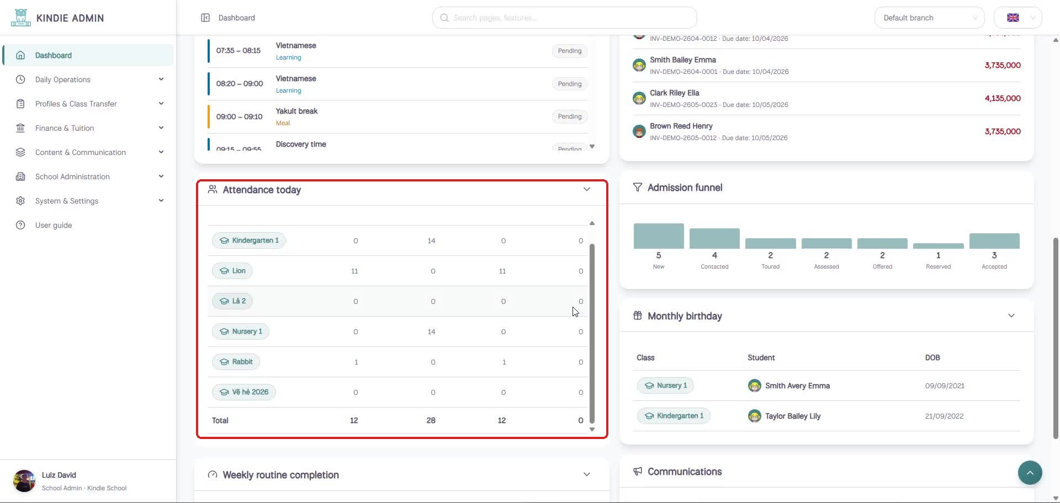Click the Accepted admission funnel bar
This screenshot has width=1060, height=503.
[x=994, y=241]
